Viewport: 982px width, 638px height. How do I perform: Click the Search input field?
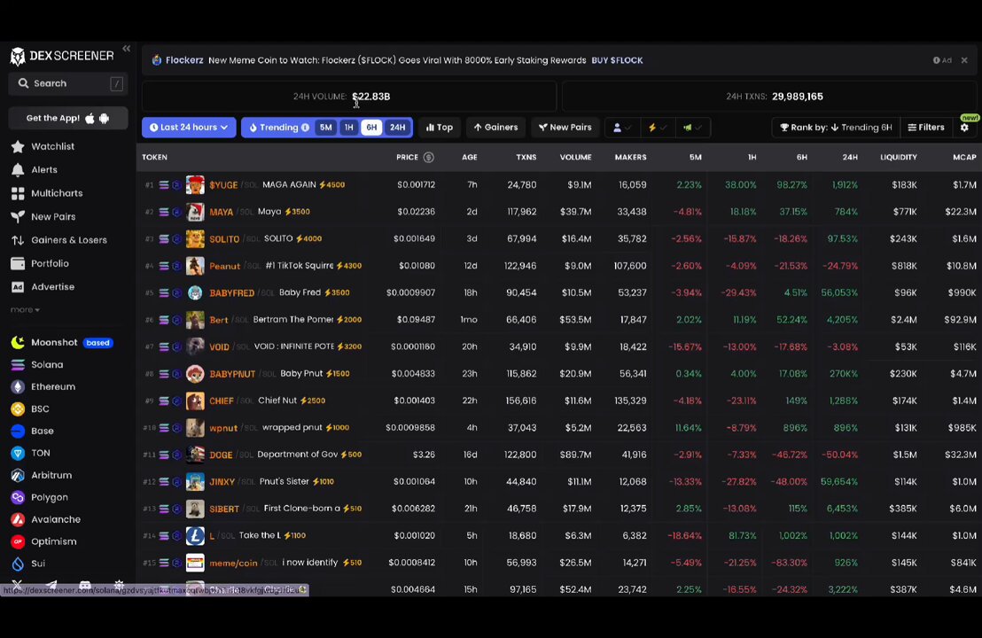pos(68,83)
